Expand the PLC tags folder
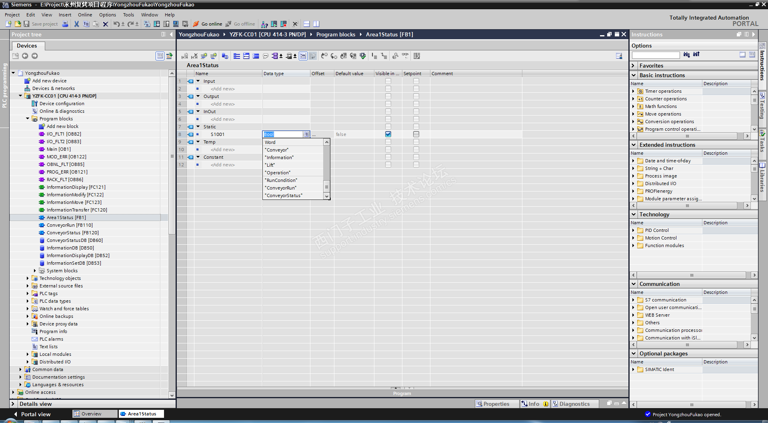 click(x=28, y=293)
